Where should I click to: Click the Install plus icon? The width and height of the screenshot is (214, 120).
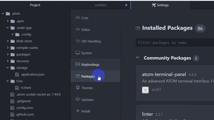(78, 111)
